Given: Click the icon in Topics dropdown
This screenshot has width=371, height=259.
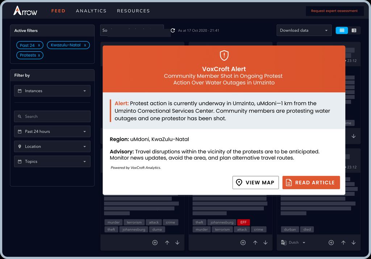Looking at the screenshot, I should [20, 161].
